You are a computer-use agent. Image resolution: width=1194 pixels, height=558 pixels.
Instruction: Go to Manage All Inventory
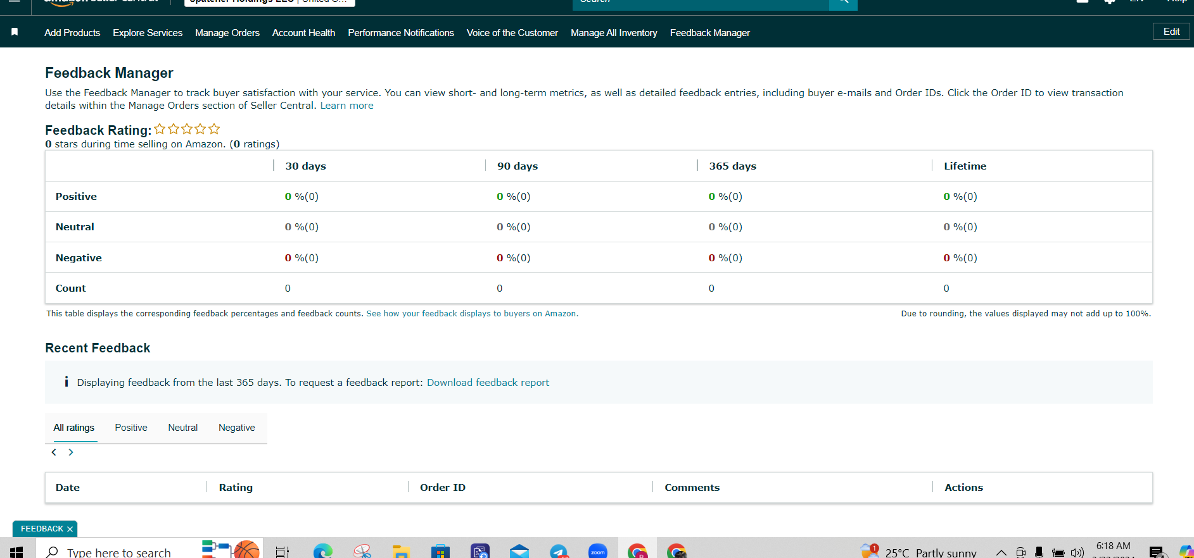coord(614,33)
